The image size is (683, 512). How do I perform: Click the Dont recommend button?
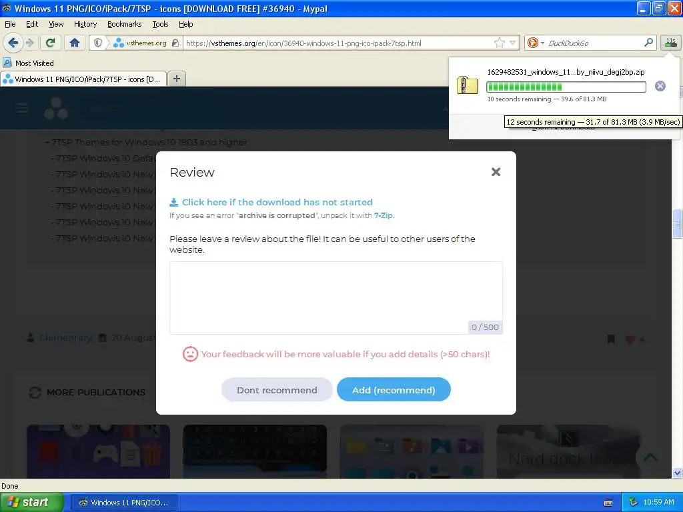click(277, 389)
